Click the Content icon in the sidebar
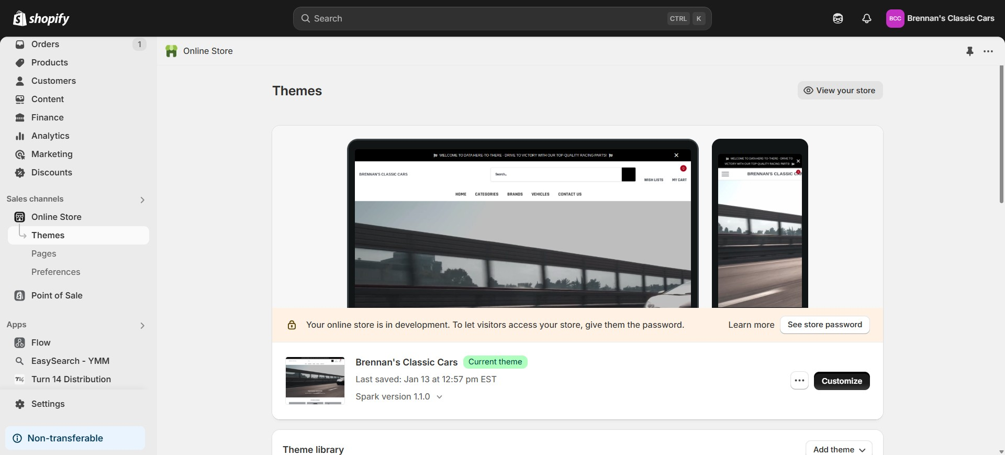Screen dimensions: 1005x455 (20, 99)
